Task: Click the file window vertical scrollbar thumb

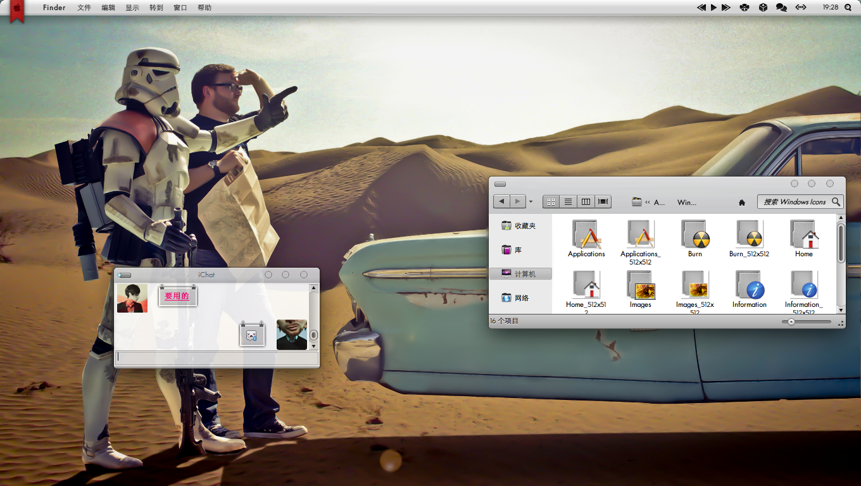Action: click(841, 243)
